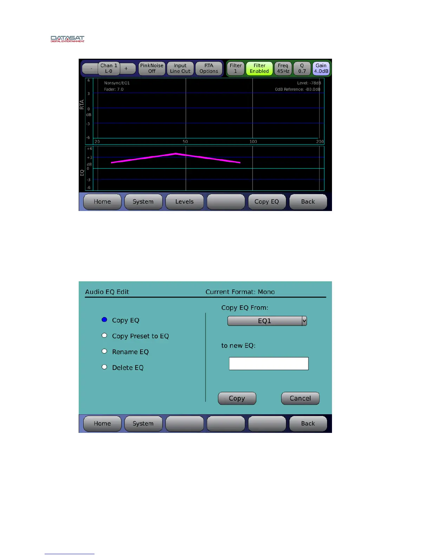Click the Gain 4.0dB control
Image resolution: width=430 pixels, height=557 pixels.
click(321, 68)
